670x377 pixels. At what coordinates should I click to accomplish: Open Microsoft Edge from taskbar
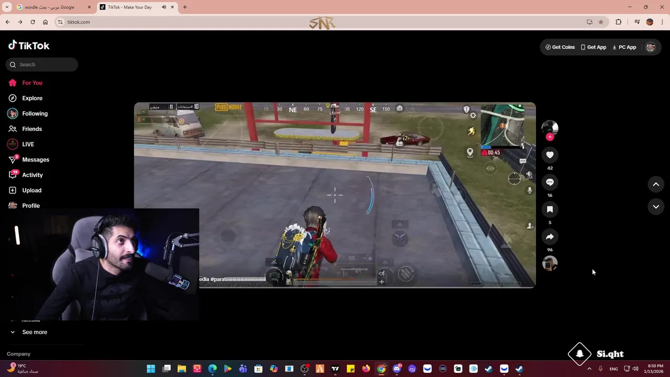pos(213,369)
